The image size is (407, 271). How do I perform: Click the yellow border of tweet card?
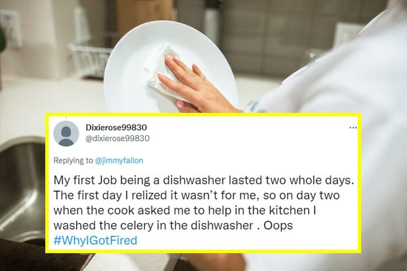[203, 115]
